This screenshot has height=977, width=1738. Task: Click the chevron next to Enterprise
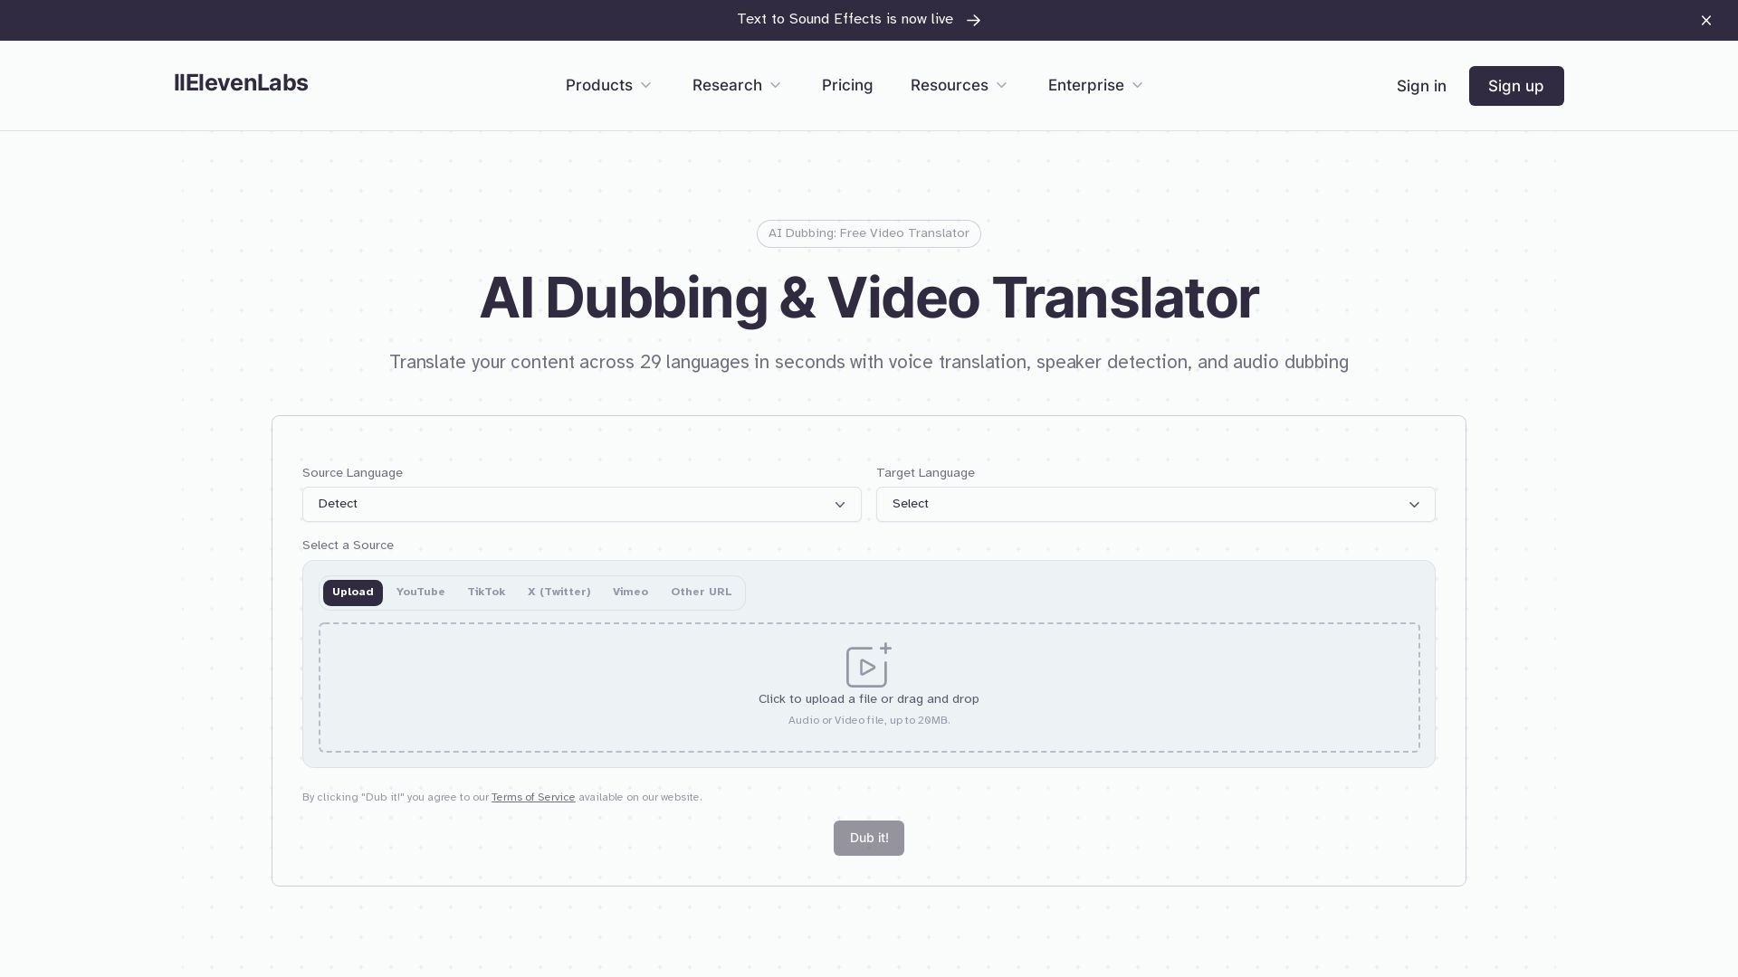point(1137,85)
